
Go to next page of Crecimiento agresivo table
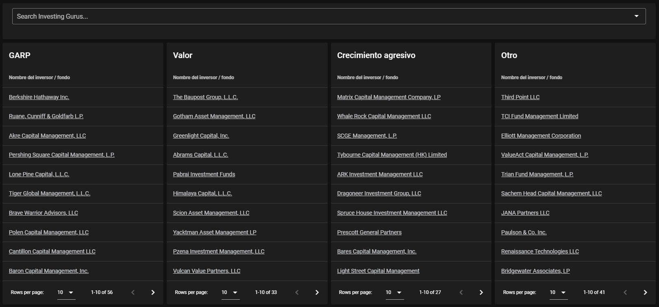point(481,292)
